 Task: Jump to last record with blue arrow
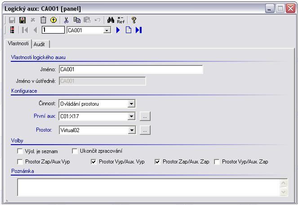pyautogui.click(x=138, y=30)
